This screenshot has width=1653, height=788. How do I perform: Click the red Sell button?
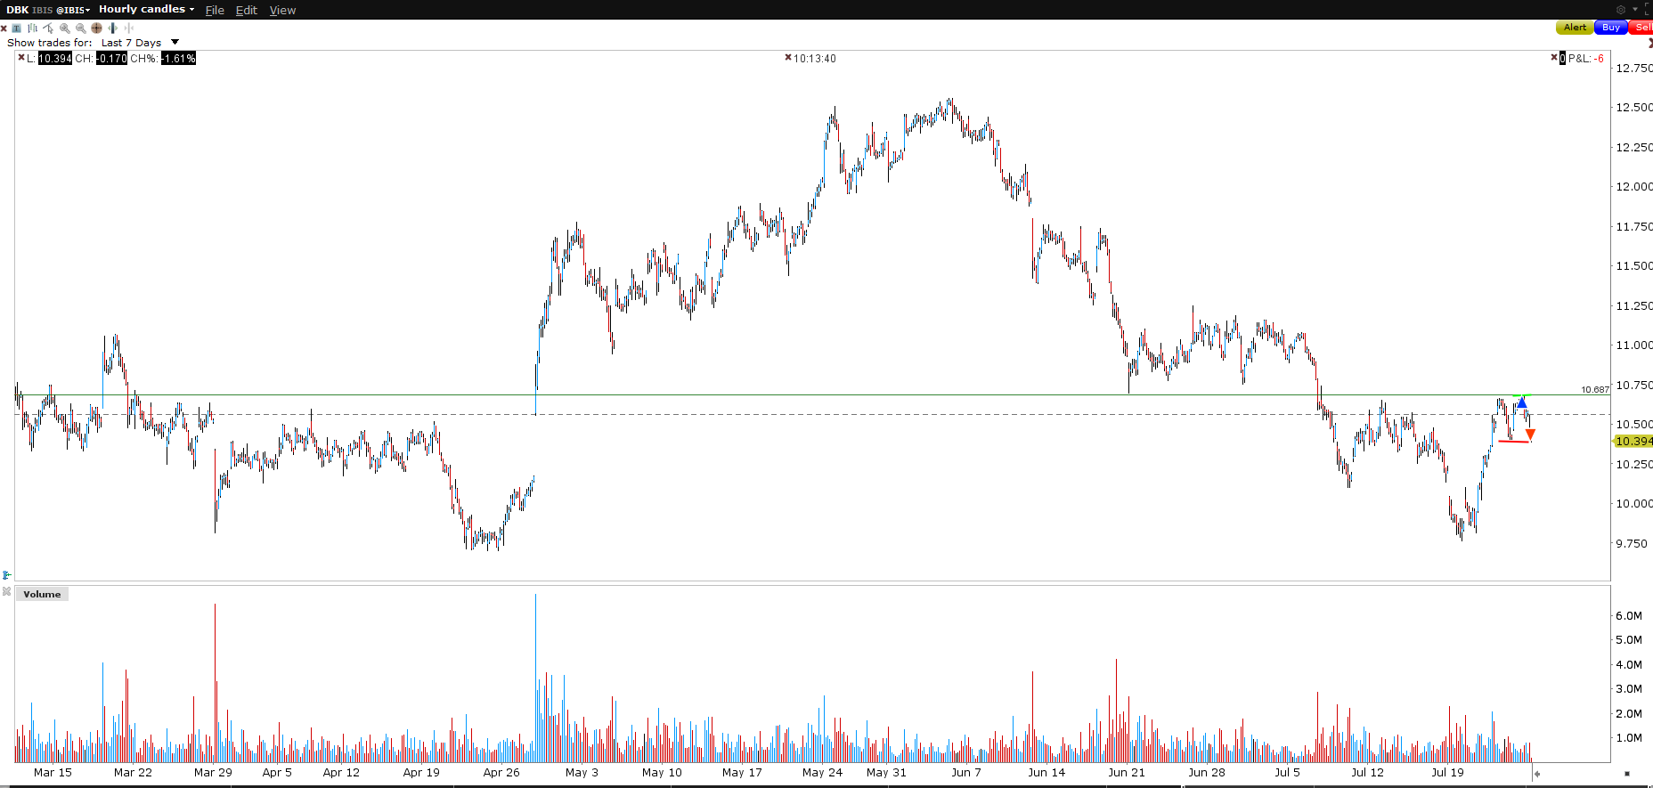(x=1641, y=28)
